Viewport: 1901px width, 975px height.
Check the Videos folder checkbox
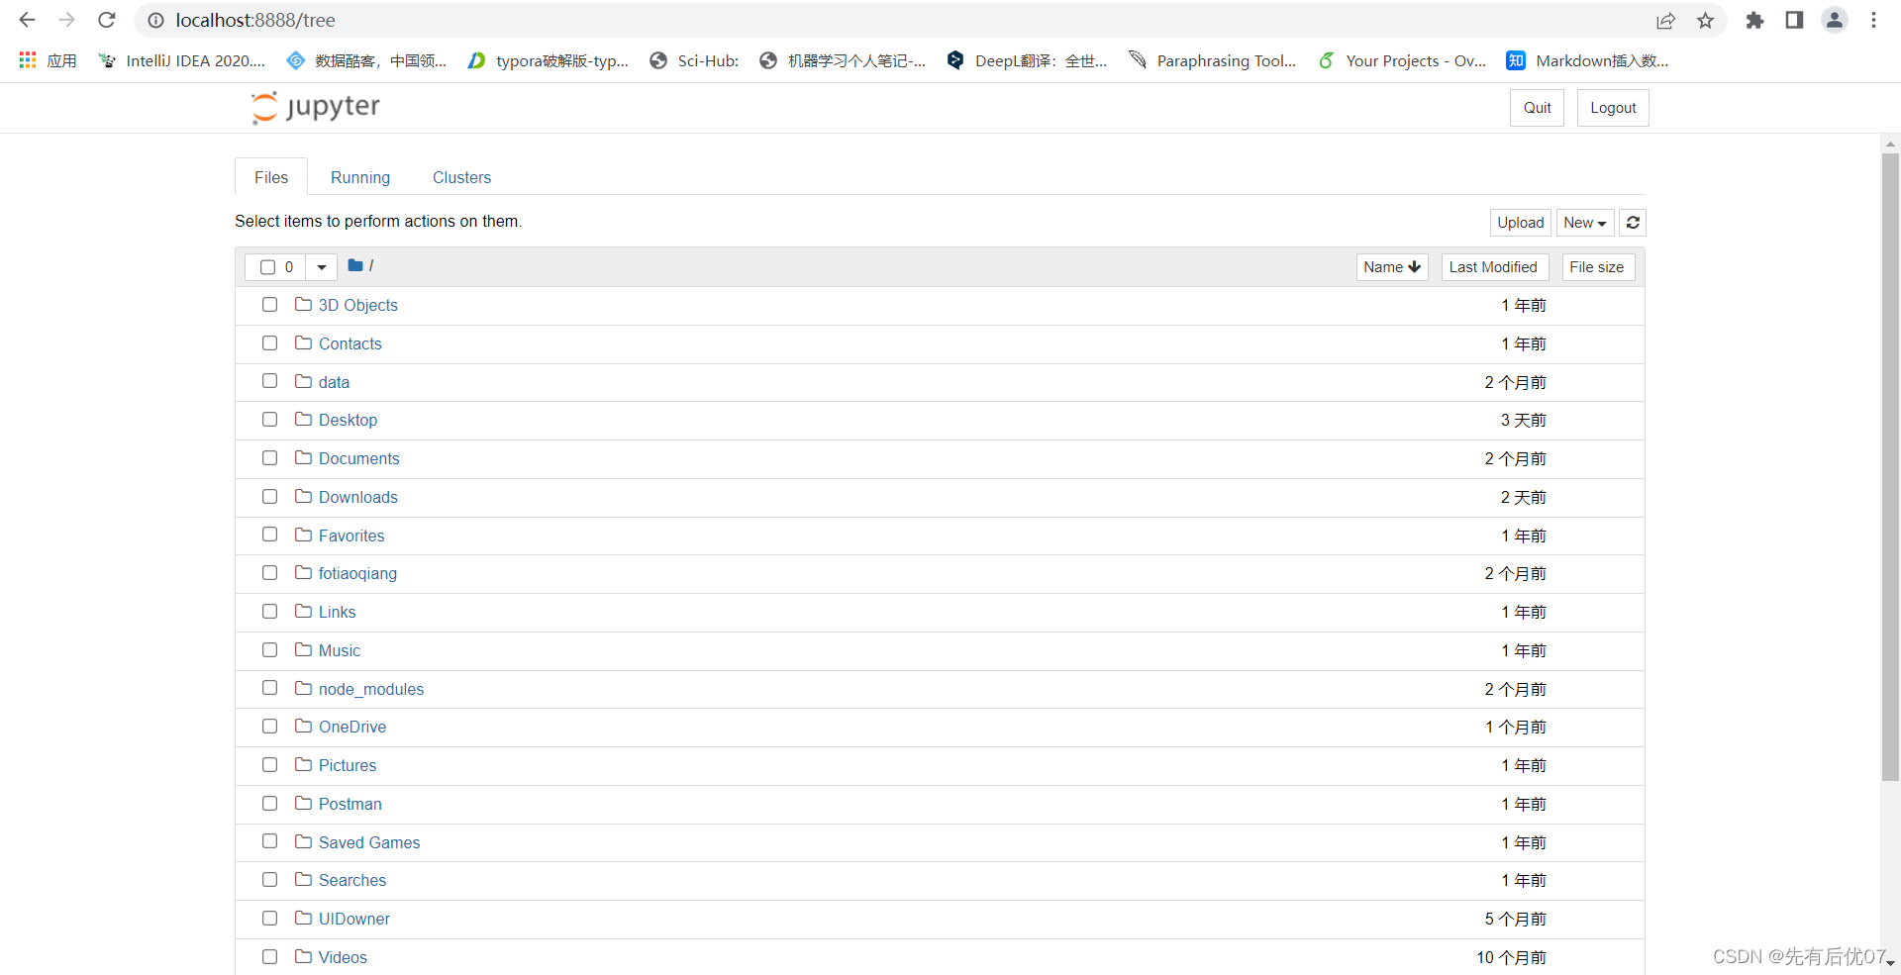(x=269, y=956)
